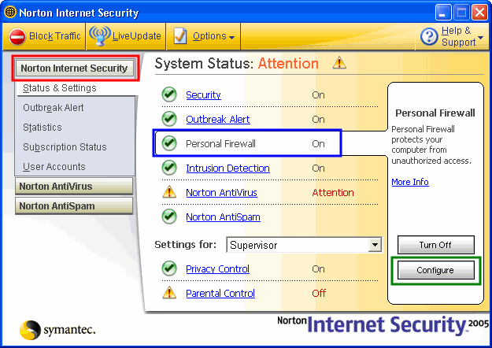492x348 pixels.
Task: Open the Privacy Control link
Action: tap(217, 268)
